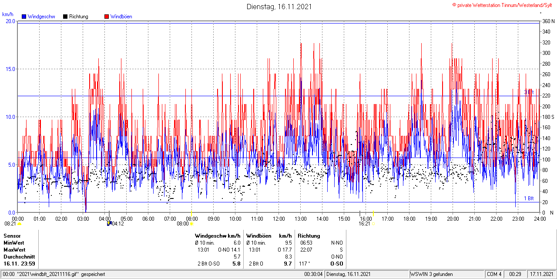Screen dimensions: 557x279
Task: Click the 117 ° direction angle value
Action: coord(305,264)
